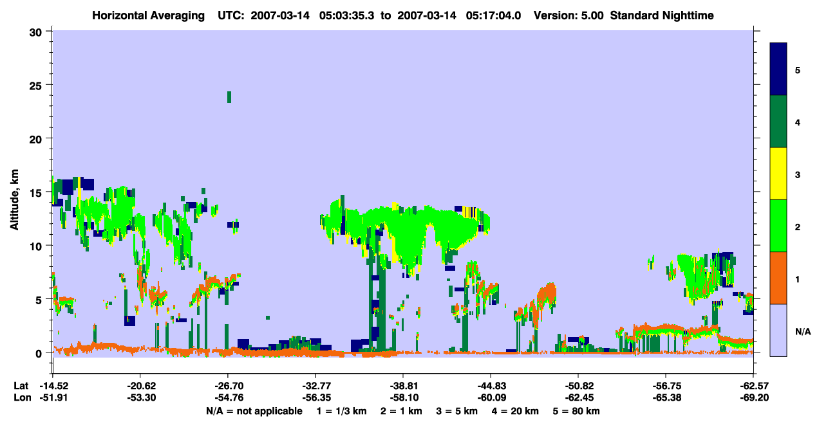Viewport: 837px width, 429px height.
Task: Click the altitude tick label 15
Action: 37,192
